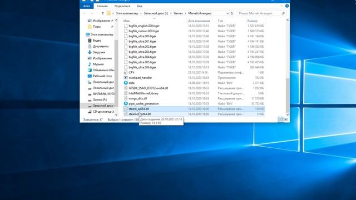Viewport: 356px width, 200px height.
Task: Open Рабочий стол in the navigation pane
Action: [x=102, y=76]
